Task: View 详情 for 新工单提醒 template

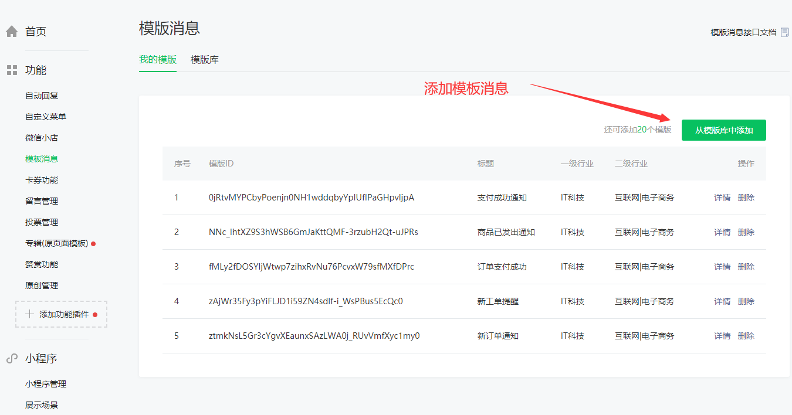Action: pos(722,301)
